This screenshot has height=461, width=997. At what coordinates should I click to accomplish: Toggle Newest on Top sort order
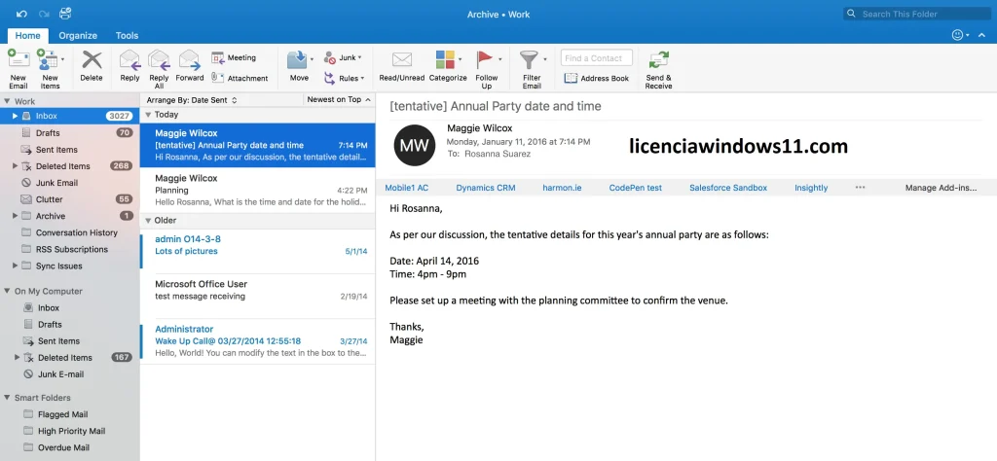(338, 100)
